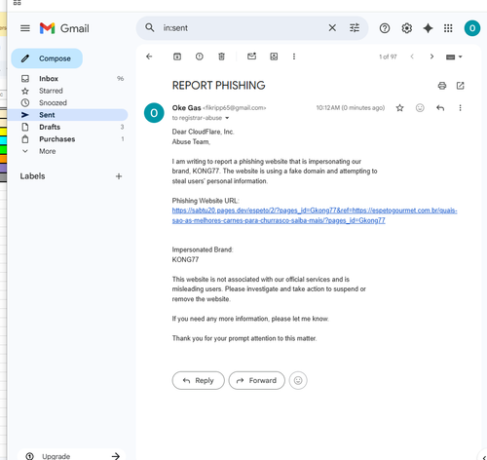The width and height of the screenshot is (487, 460).
Task: Mark as unread envelope icon
Action: tap(251, 57)
